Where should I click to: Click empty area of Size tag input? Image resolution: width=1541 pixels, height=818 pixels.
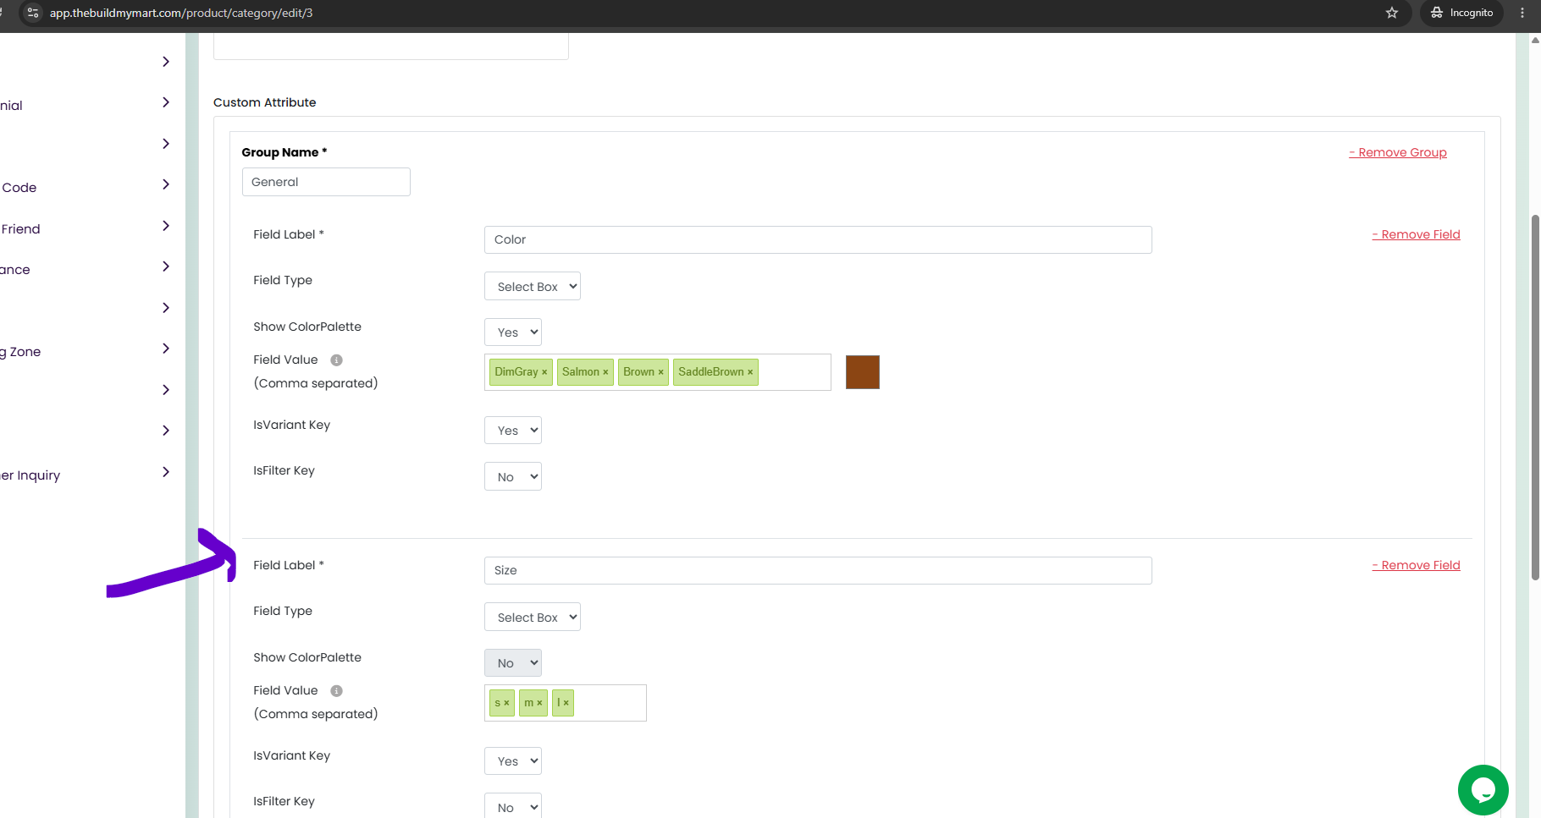(610, 703)
